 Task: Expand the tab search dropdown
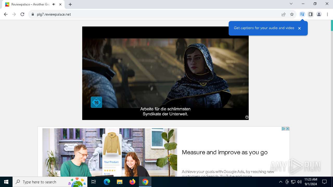pos(291,4)
